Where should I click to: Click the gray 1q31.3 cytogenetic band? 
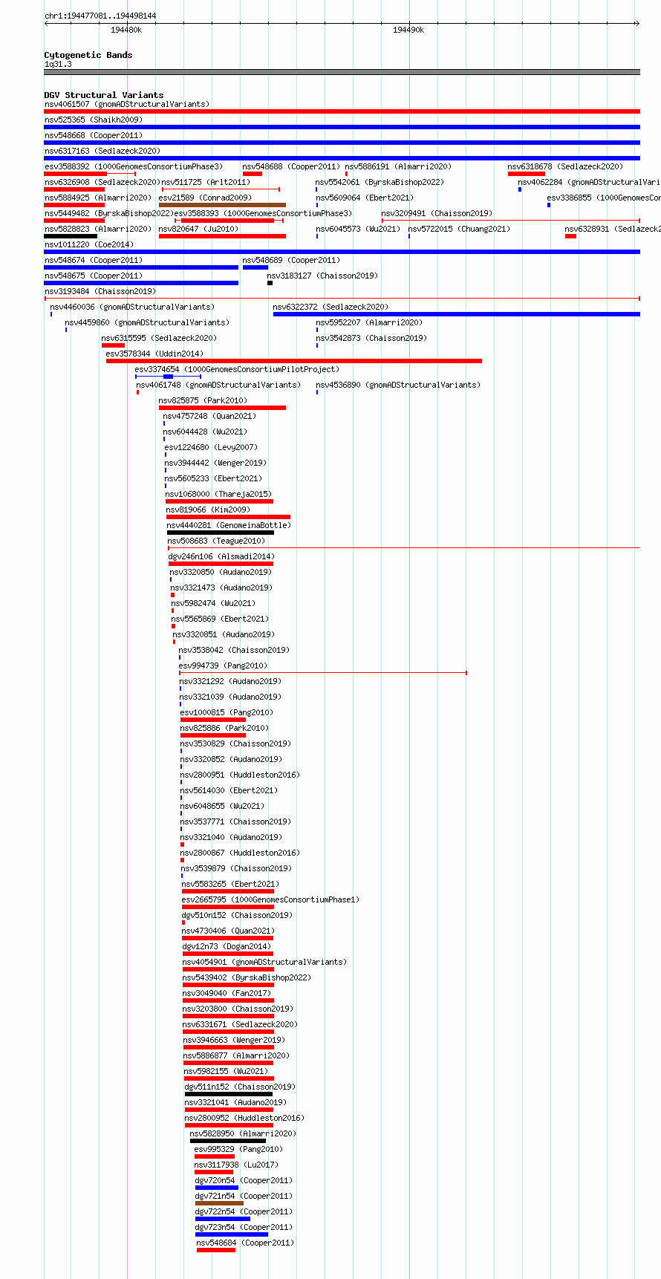[x=342, y=72]
